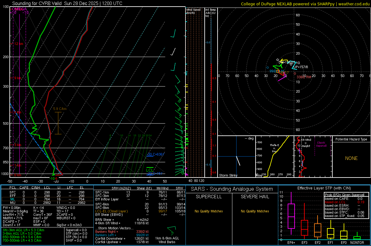371x246 pixels.
Task: Click the '1km & 6km AGL Wind Barbs' caption
Action: tap(167, 240)
